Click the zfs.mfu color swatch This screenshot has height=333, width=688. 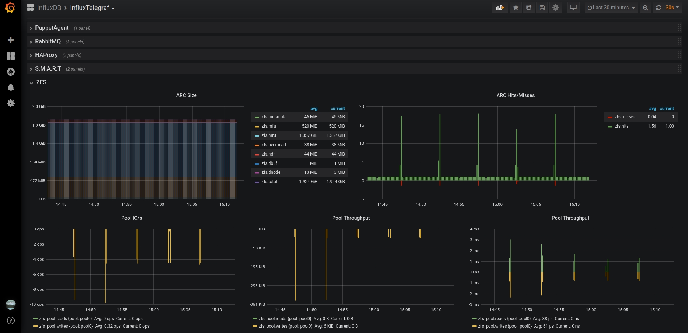[257, 127]
